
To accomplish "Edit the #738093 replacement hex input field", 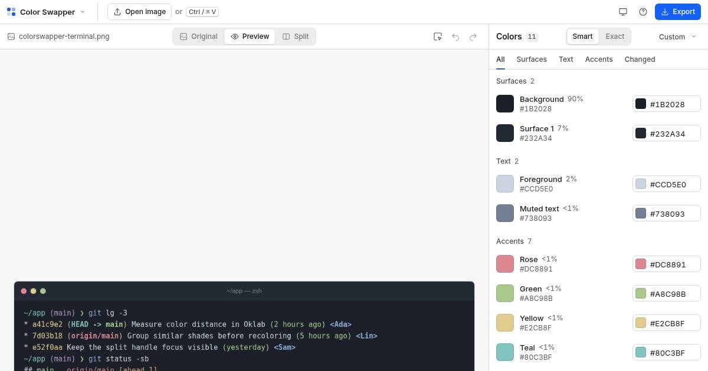I will (x=667, y=213).
